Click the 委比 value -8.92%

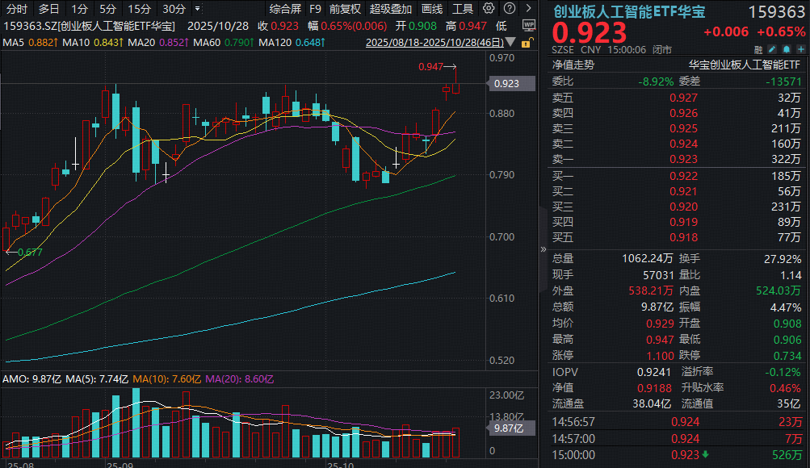click(656, 81)
